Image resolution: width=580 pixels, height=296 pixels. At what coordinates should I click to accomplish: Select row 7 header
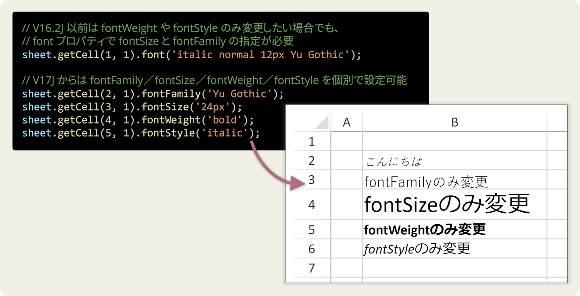coord(312,268)
